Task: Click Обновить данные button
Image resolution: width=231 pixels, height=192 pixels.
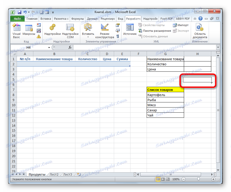Action: (x=153, y=36)
